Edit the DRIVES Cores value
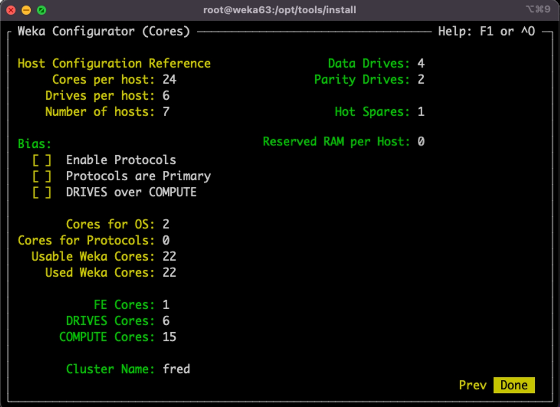 pos(166,321)
